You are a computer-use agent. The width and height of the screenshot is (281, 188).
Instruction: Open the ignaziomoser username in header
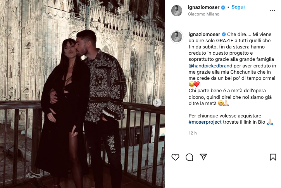(x=203, y=7)
